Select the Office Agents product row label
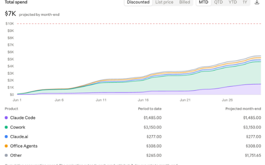The image size is (265, 165). click(24, 146)
